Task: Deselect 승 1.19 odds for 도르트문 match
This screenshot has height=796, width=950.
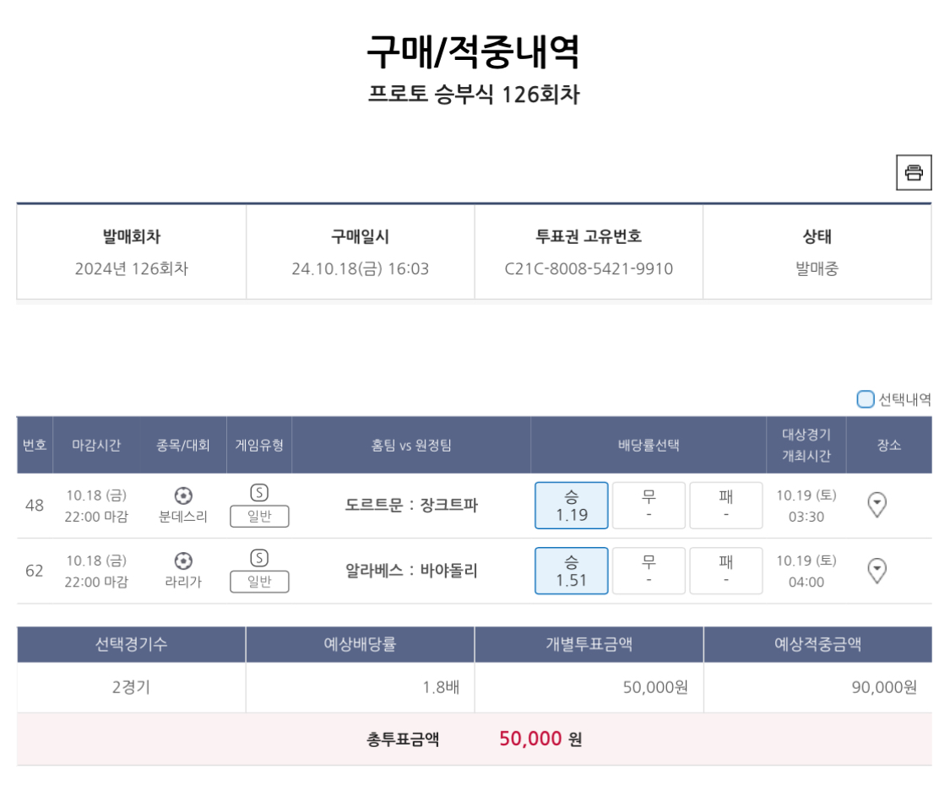Action: [x=571, y=505]
